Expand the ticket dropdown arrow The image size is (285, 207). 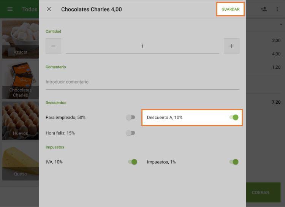click(x=281, y=24)
